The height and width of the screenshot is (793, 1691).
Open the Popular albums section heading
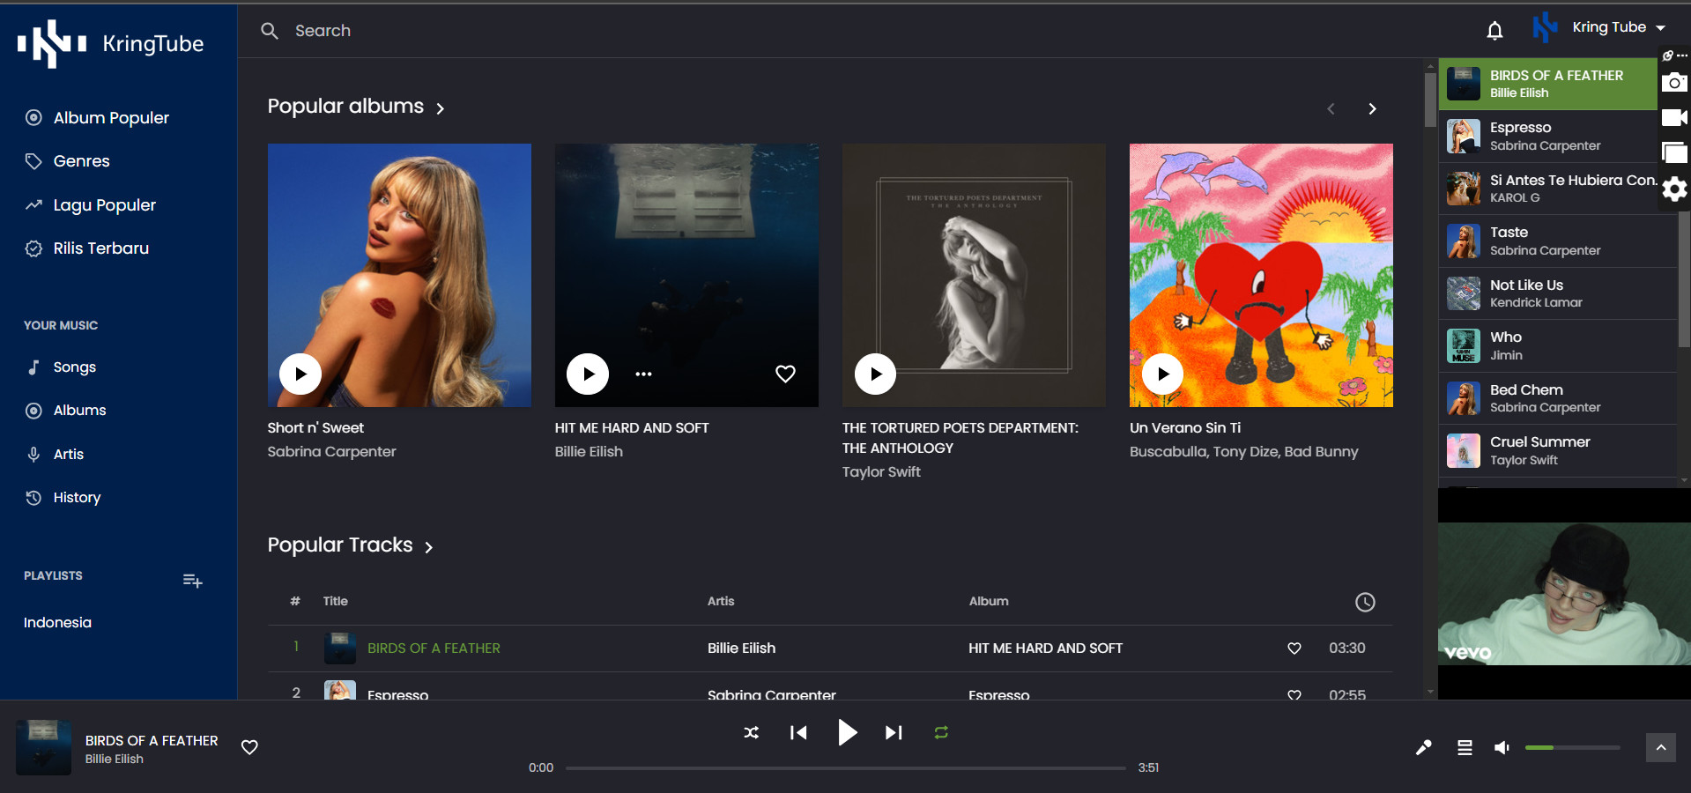(356, 107)
